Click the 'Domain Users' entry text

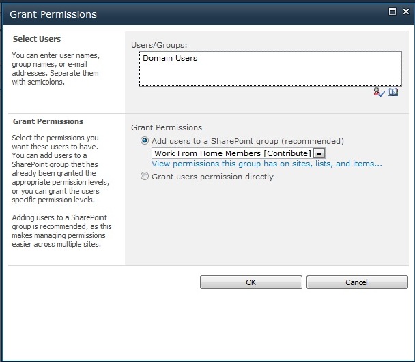170,58
